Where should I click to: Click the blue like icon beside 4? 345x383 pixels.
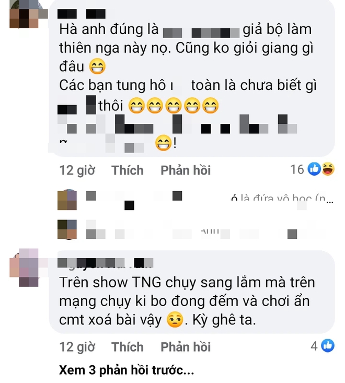(x=327, y=345)
